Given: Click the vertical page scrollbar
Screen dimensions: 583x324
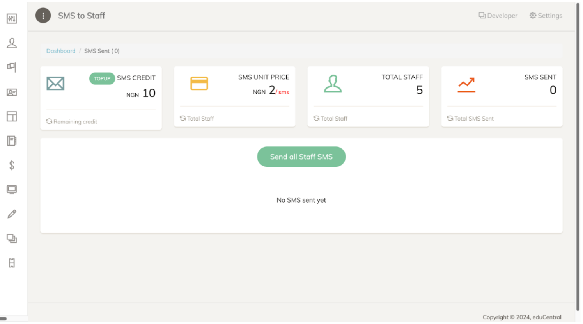Looking at the screenshot, I should [578, 156].
